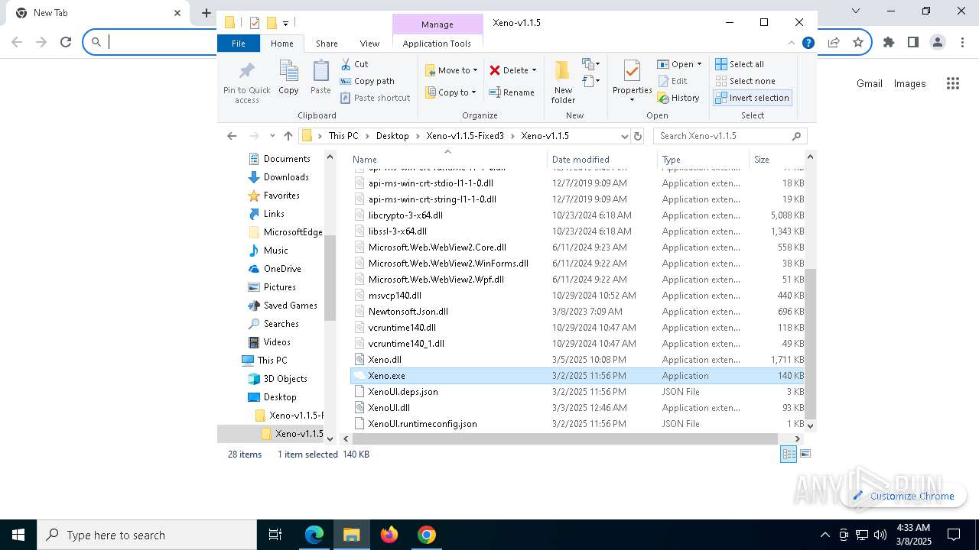This screenshot has height=550, width=979.
Task: Switch to large icons view layout
Action: pos(805,454)
